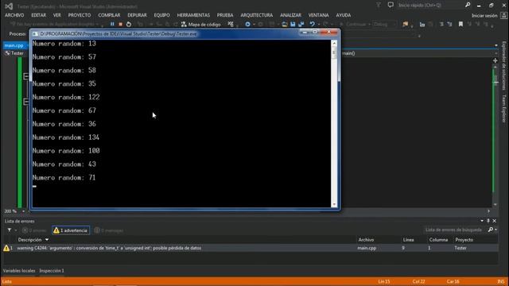
Task: Open the ARCHIVO menu
Action: click(x=14, y=15)
